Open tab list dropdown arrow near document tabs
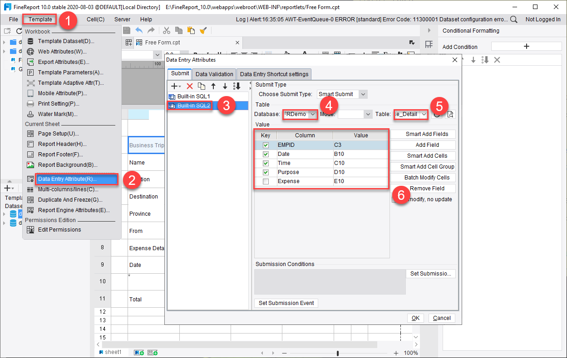The width and height of the screenshot is (567, 358). pos(412,42)
